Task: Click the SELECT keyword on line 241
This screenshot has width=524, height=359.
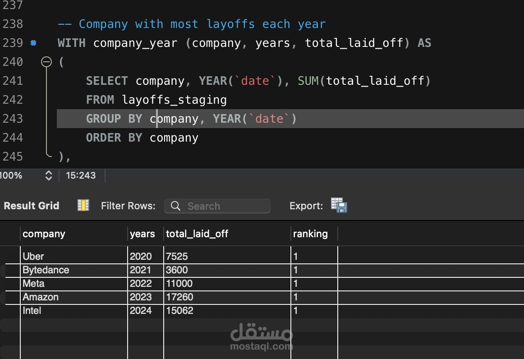Action: pyautogui.click(x=107, y=81)
